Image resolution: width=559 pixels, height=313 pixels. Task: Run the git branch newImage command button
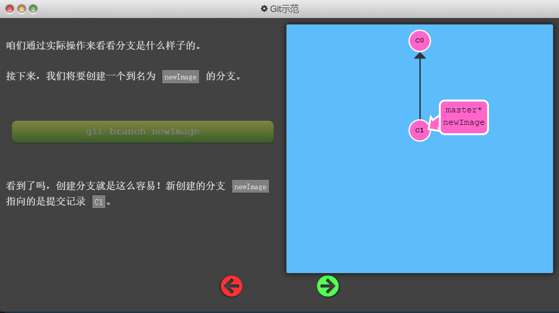click(143, 132)
